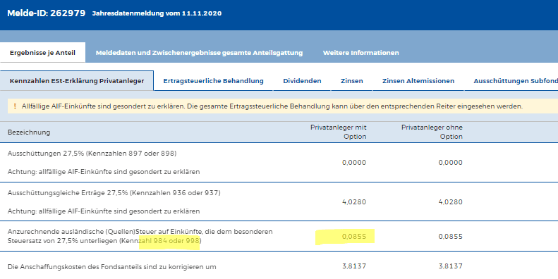Select the Zinsen Altemissionen sub-tab

[418, 81]
